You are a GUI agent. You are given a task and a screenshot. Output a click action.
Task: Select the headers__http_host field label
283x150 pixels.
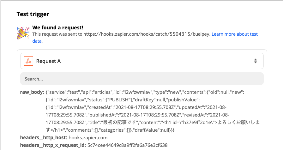click(x=44, y=138)
